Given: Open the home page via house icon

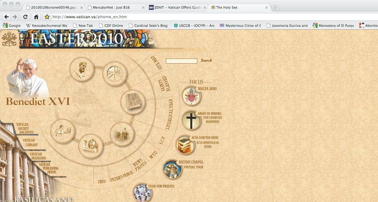Looking at the screenshot, I should pos(36,17).
